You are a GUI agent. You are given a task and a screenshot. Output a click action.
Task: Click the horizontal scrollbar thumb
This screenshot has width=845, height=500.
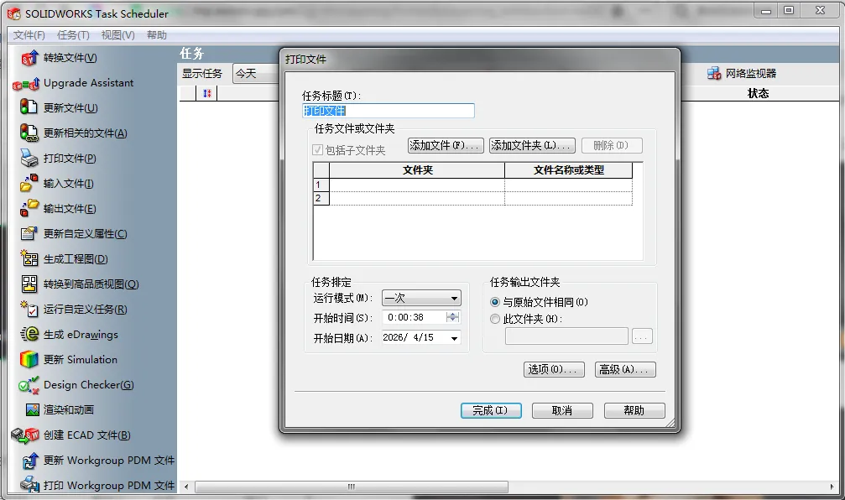352,487
